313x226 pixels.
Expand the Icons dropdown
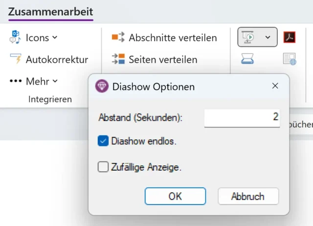[55, 37]
